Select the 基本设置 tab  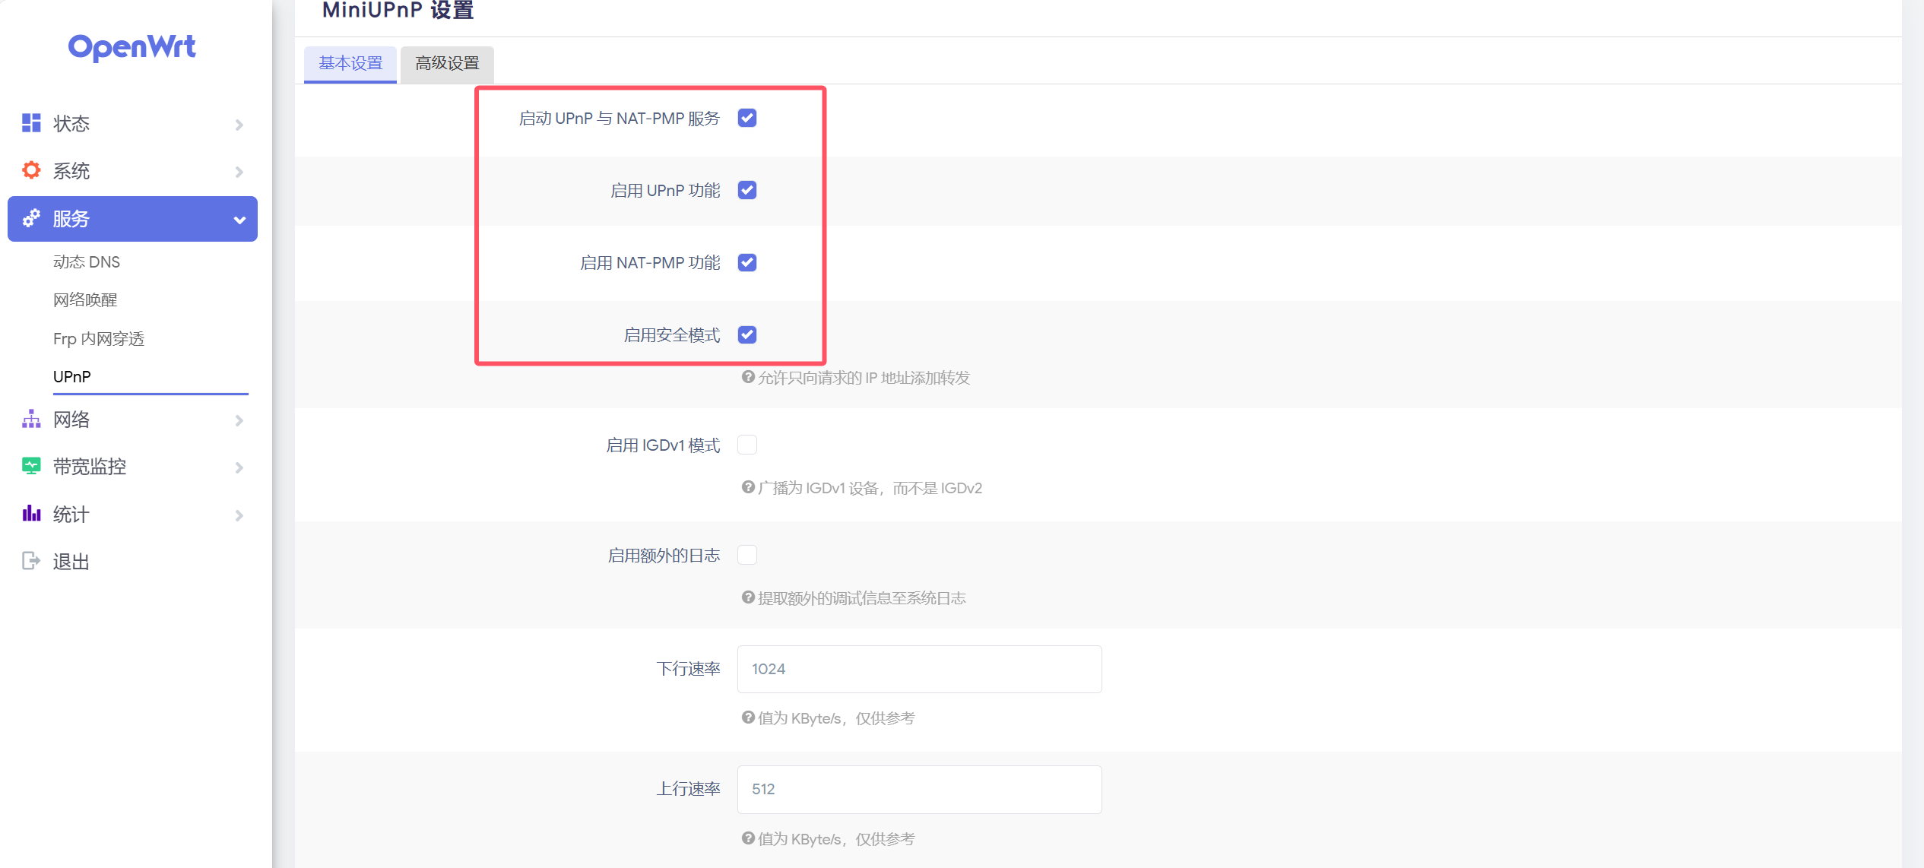click(x=350, y=64)
